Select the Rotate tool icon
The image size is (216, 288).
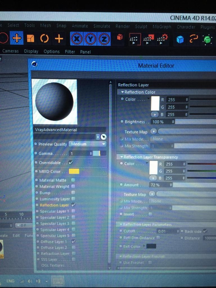click(x=44, y=39)
